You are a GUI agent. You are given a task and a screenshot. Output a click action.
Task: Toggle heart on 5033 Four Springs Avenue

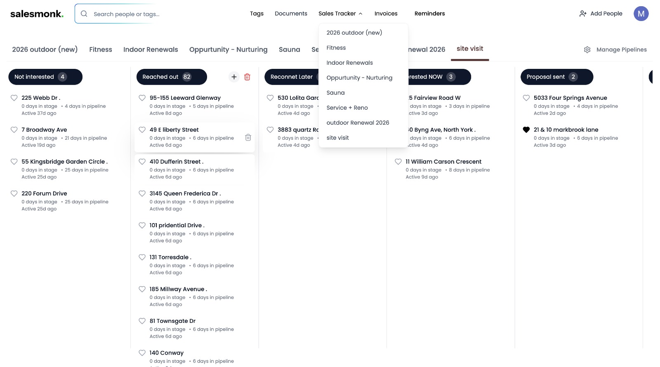pos(526,98)
